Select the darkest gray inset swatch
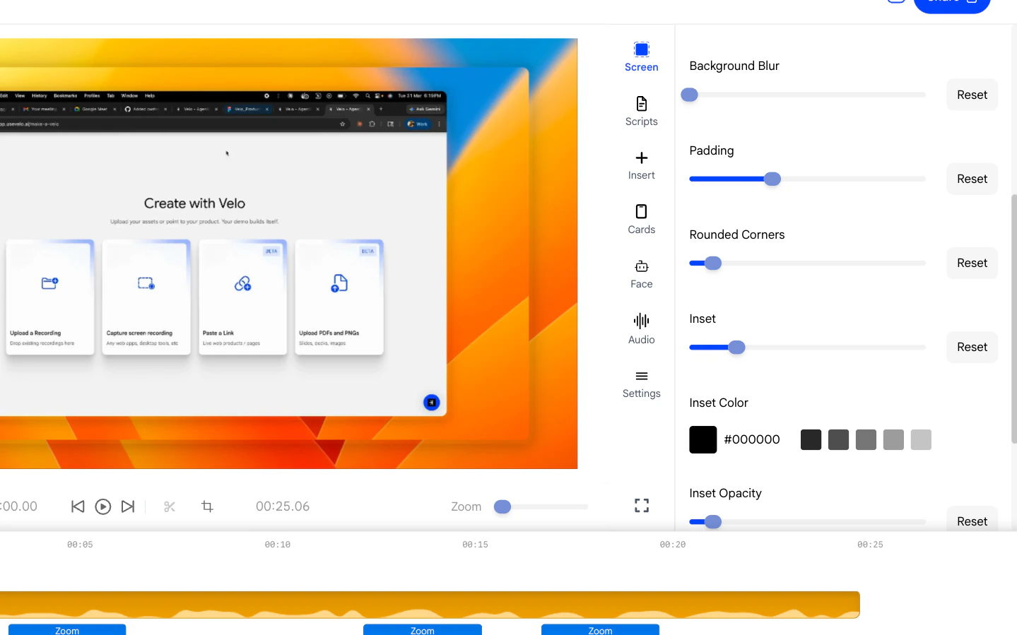 (x=811, y=439)
